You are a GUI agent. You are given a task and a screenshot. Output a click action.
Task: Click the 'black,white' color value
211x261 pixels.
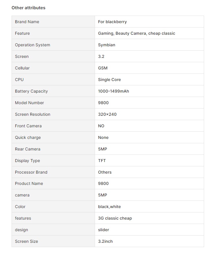(x=109, y=207)
